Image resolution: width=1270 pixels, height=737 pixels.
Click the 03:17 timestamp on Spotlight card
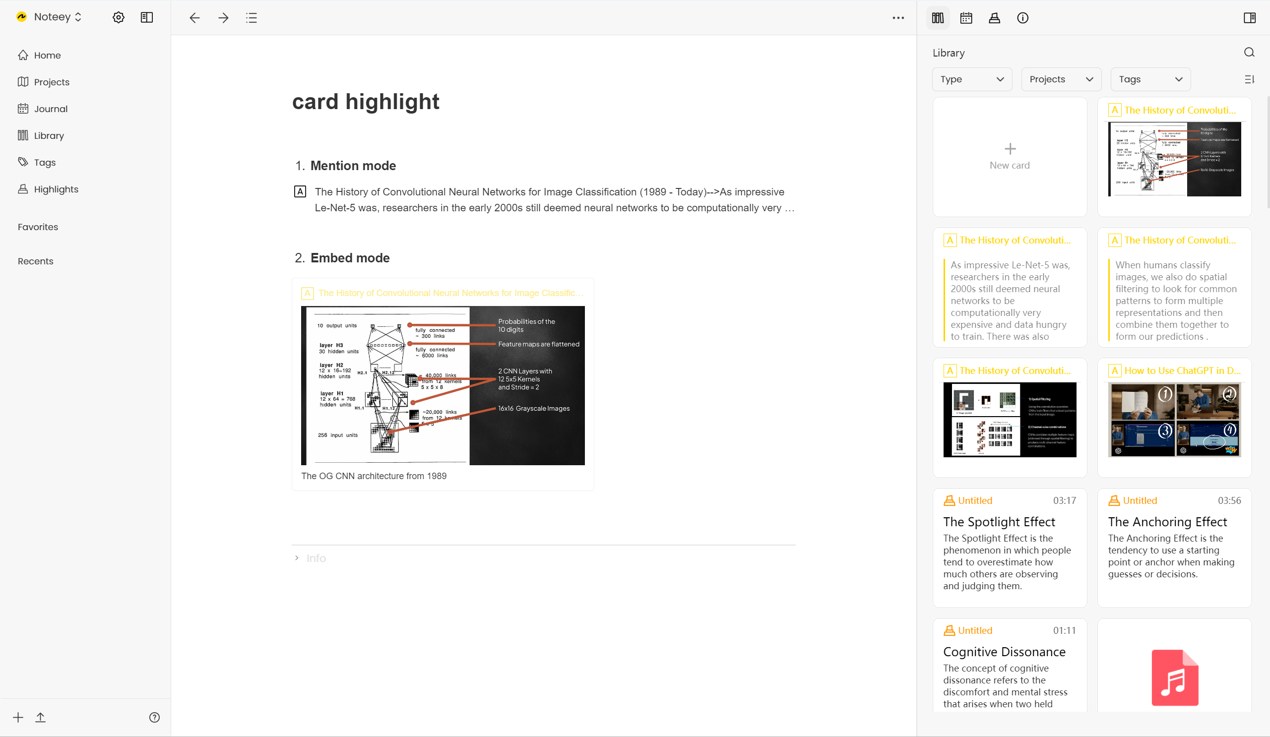click(1065, 500)
